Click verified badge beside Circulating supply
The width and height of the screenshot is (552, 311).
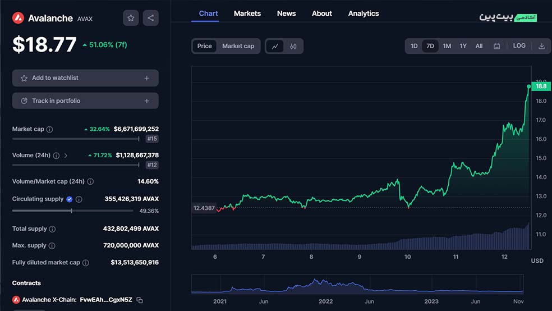(x=70, y=199)
